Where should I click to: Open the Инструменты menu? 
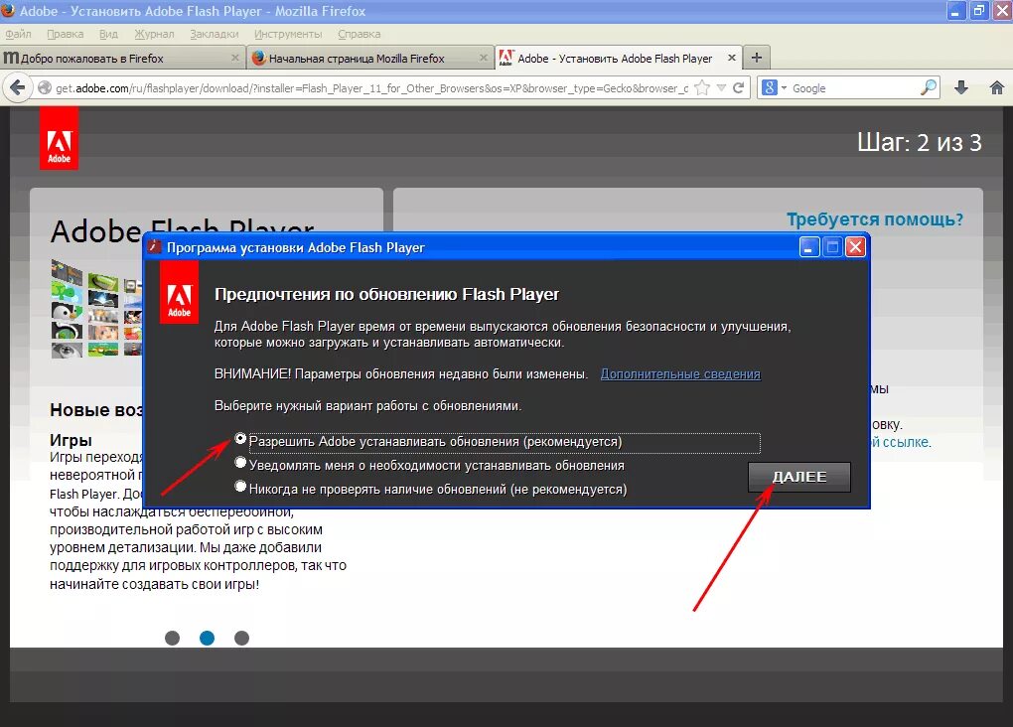tap(288, 34)
